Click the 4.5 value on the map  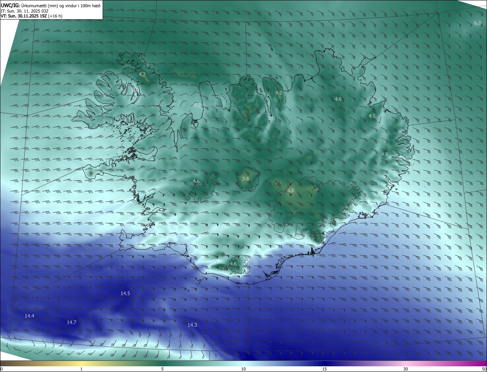(372, 116)
